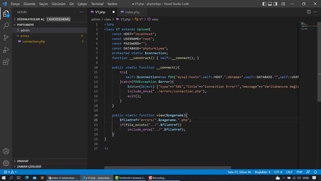Open the Run and Debug view

point(6,50)
